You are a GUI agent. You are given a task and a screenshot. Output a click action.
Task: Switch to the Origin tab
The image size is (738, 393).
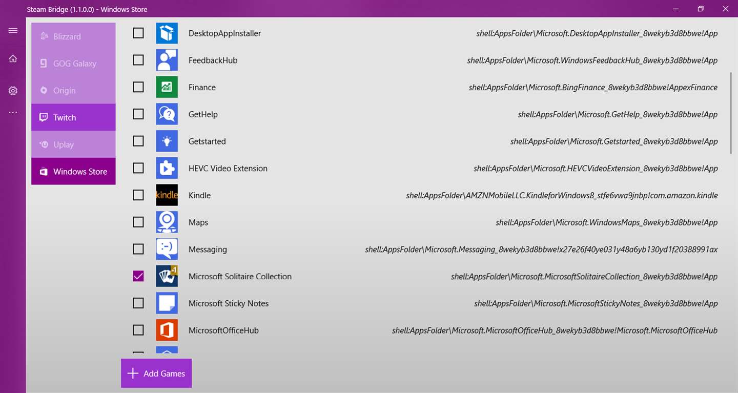click(73, 90)
